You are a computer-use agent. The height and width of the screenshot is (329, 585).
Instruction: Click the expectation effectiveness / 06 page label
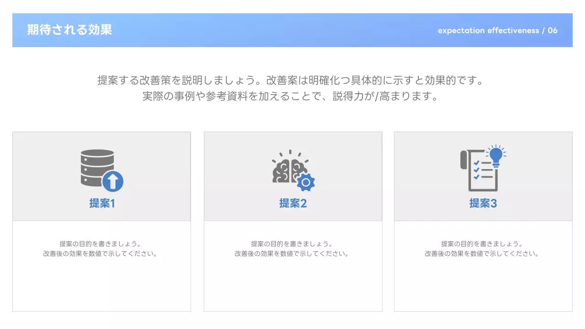pos(498,31)
